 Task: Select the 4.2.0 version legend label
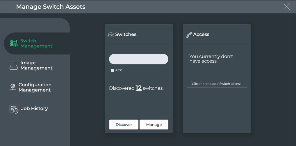coord(119,70)
